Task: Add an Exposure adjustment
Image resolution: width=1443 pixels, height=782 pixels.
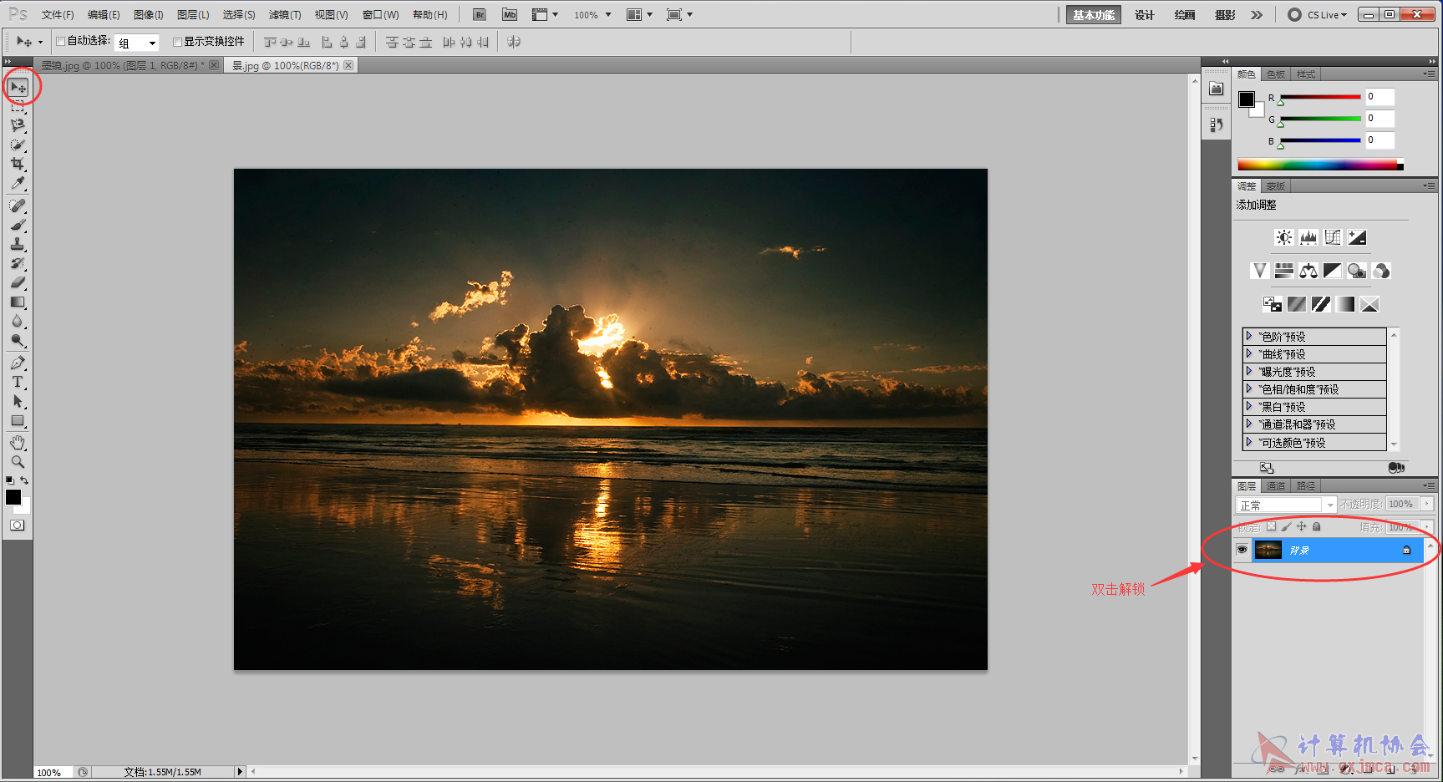Action: point(1357,237)
